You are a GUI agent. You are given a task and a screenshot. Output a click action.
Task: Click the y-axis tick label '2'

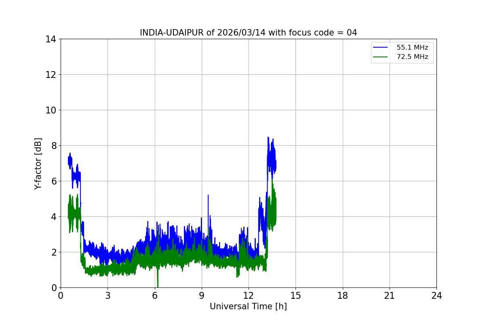(54, 252)
